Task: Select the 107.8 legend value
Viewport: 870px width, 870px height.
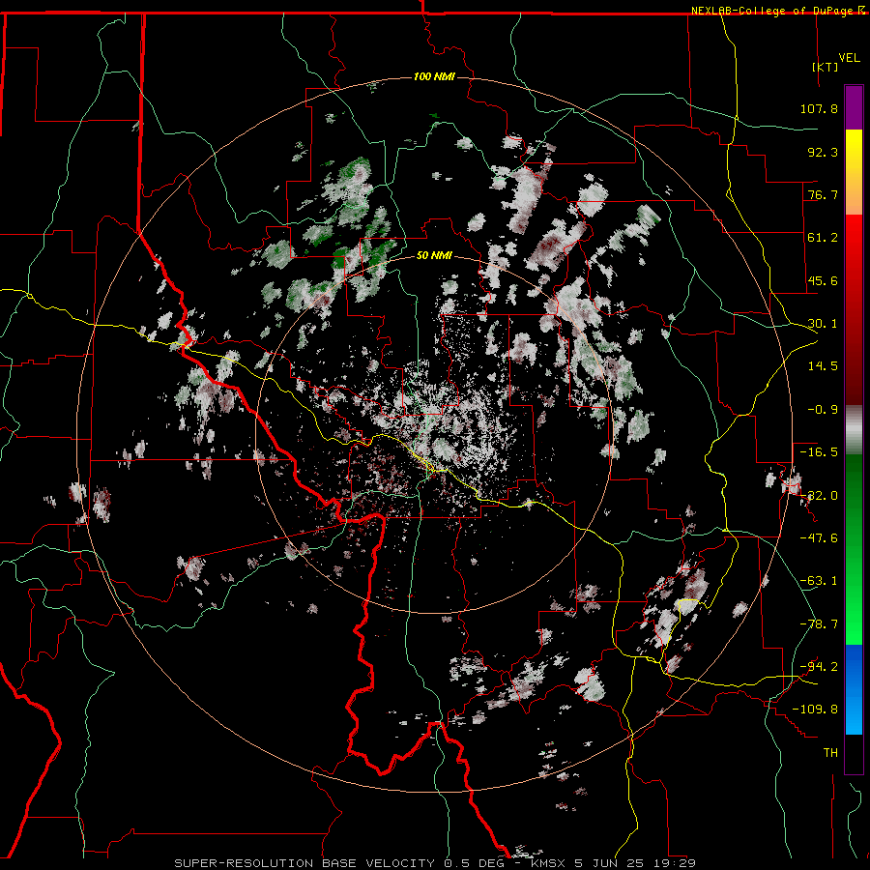Action: pyautogui.click(x=819, y=108)
